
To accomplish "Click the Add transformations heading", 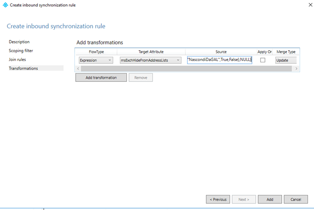I will point(100,42).
